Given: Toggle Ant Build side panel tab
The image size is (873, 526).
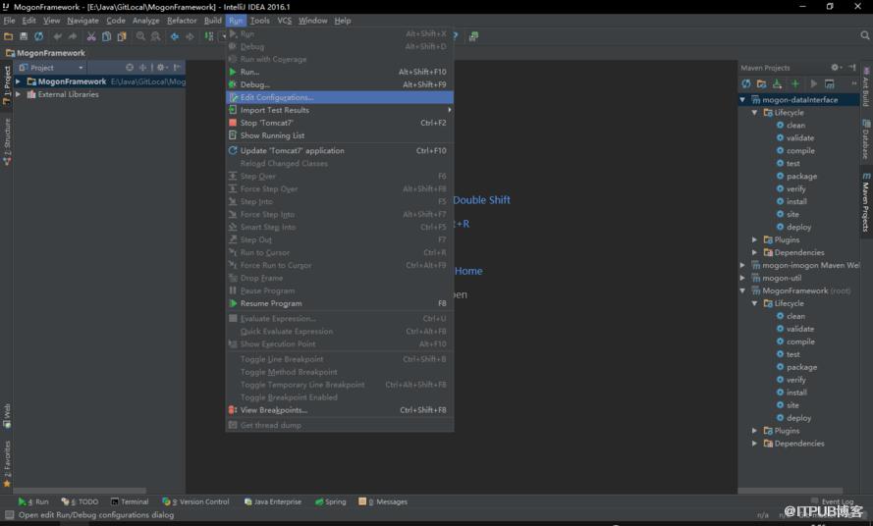Looking at the screenshot, I should point(866,87).
